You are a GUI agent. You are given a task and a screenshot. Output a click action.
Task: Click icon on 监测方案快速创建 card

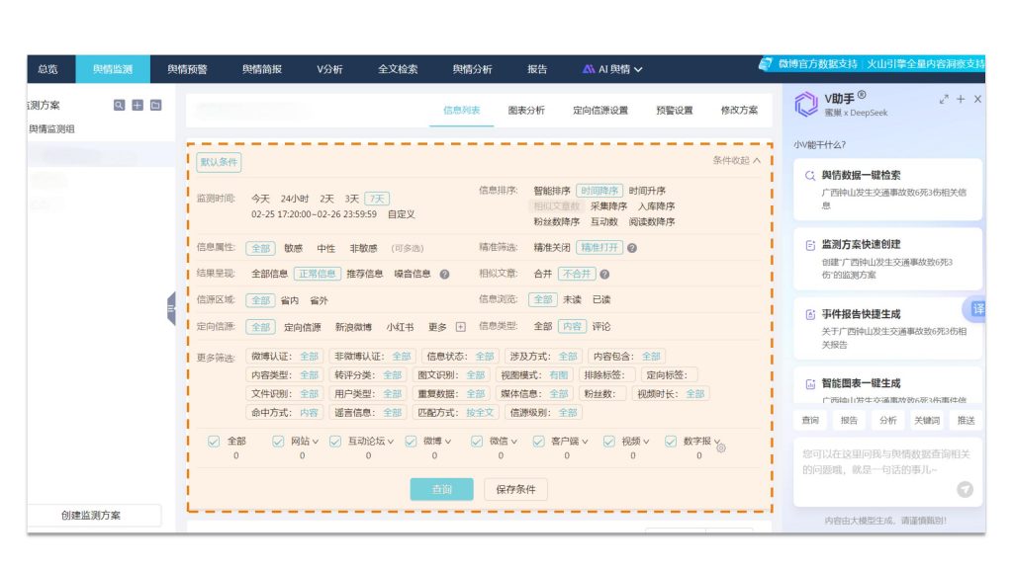[x=810, y=245]
